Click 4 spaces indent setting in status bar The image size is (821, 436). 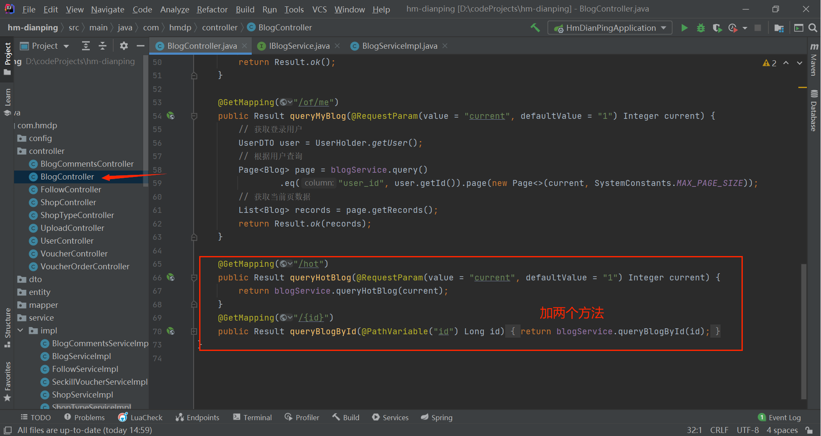[x=782, y=430]
